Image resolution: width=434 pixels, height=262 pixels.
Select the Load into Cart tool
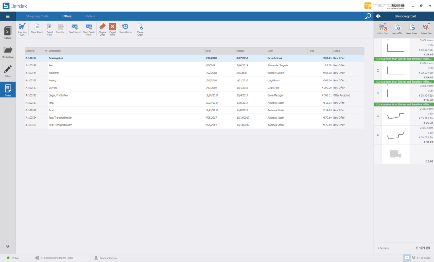coord(22,28)
